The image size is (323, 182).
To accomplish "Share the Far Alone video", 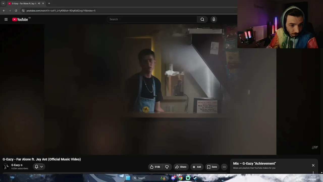I will [181, 167].
